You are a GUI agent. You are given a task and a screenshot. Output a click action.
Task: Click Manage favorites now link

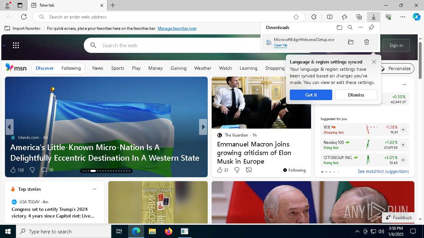point(177,28)
